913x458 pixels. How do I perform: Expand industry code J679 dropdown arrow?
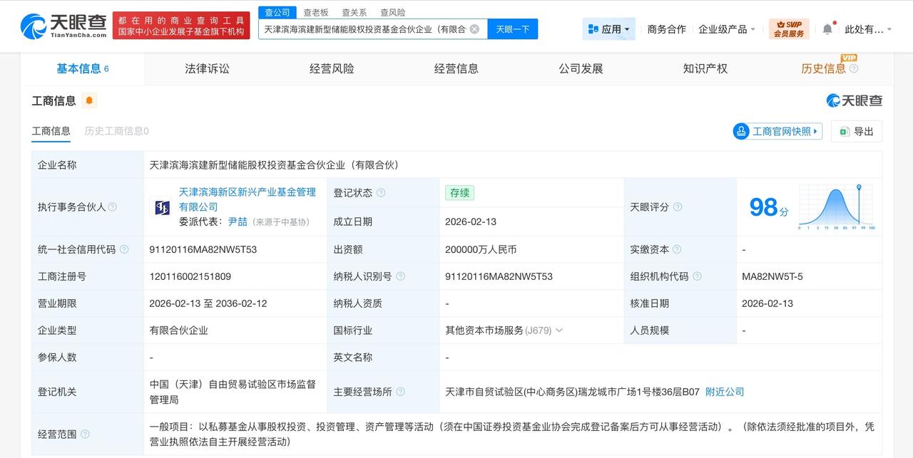[560, 330]
